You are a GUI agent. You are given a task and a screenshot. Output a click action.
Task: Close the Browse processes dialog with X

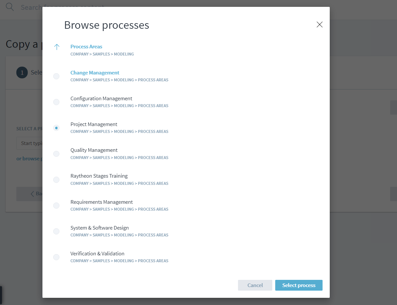point(319,24)
